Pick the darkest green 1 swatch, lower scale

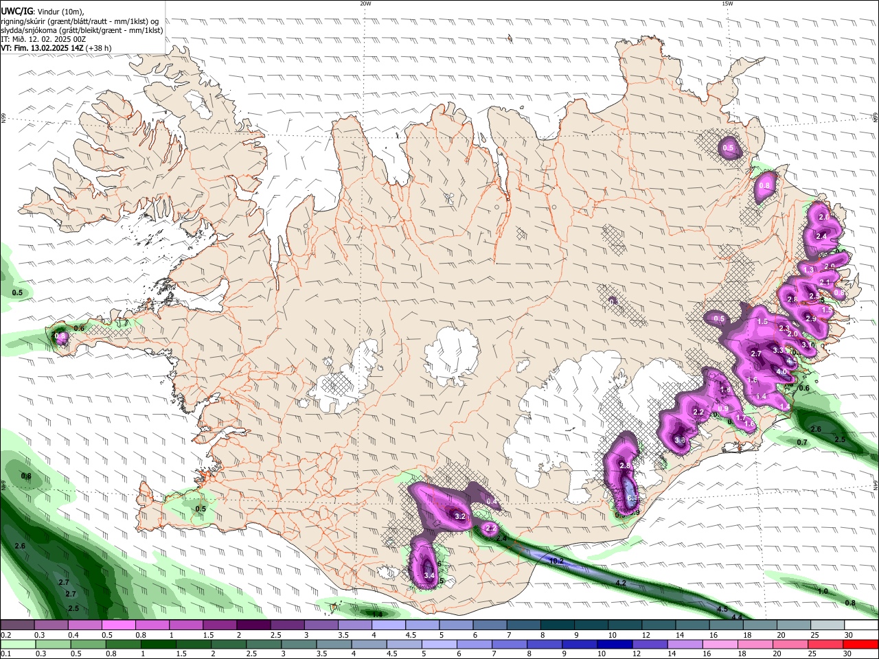tap(158, 645)
